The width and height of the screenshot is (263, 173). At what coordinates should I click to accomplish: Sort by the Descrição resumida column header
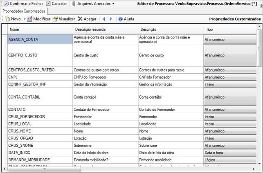pyautogui.click(x=106, y=29)
